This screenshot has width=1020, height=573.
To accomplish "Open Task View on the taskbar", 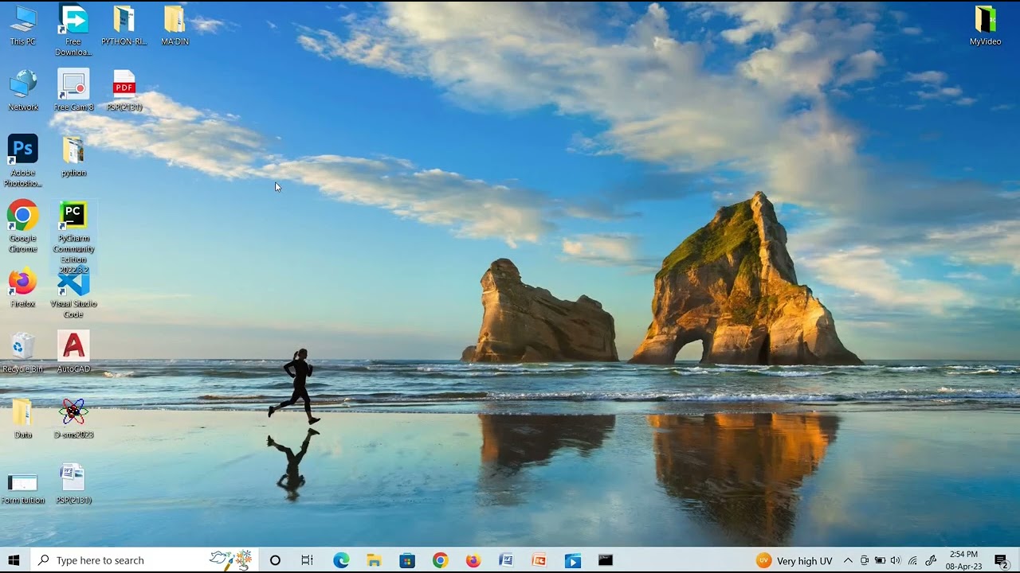I will [308, 560].
